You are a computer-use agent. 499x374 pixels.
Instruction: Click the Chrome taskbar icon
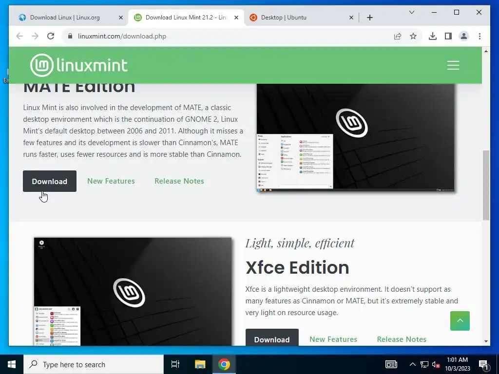pos(224,364)
